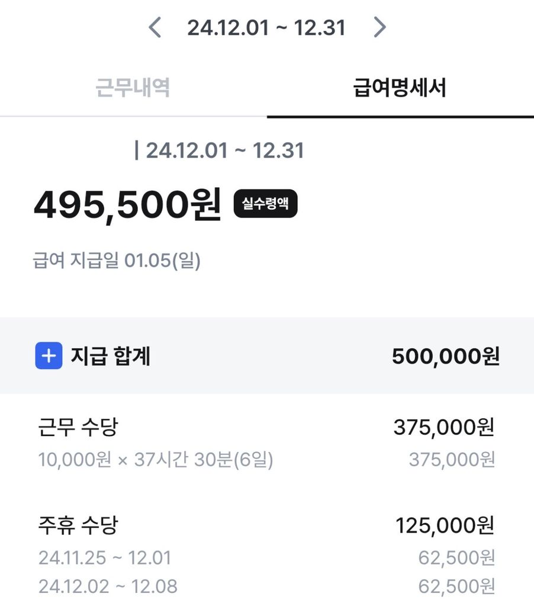Expand the 주휴 수당 item

click(78, 525)
